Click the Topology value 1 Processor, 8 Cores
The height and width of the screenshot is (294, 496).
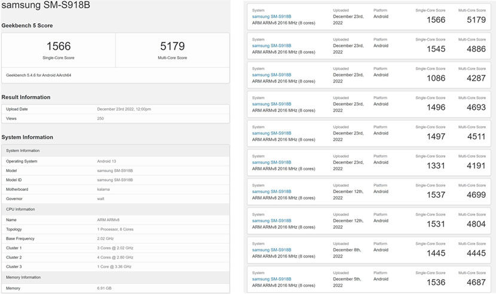(x=115, y=229)
